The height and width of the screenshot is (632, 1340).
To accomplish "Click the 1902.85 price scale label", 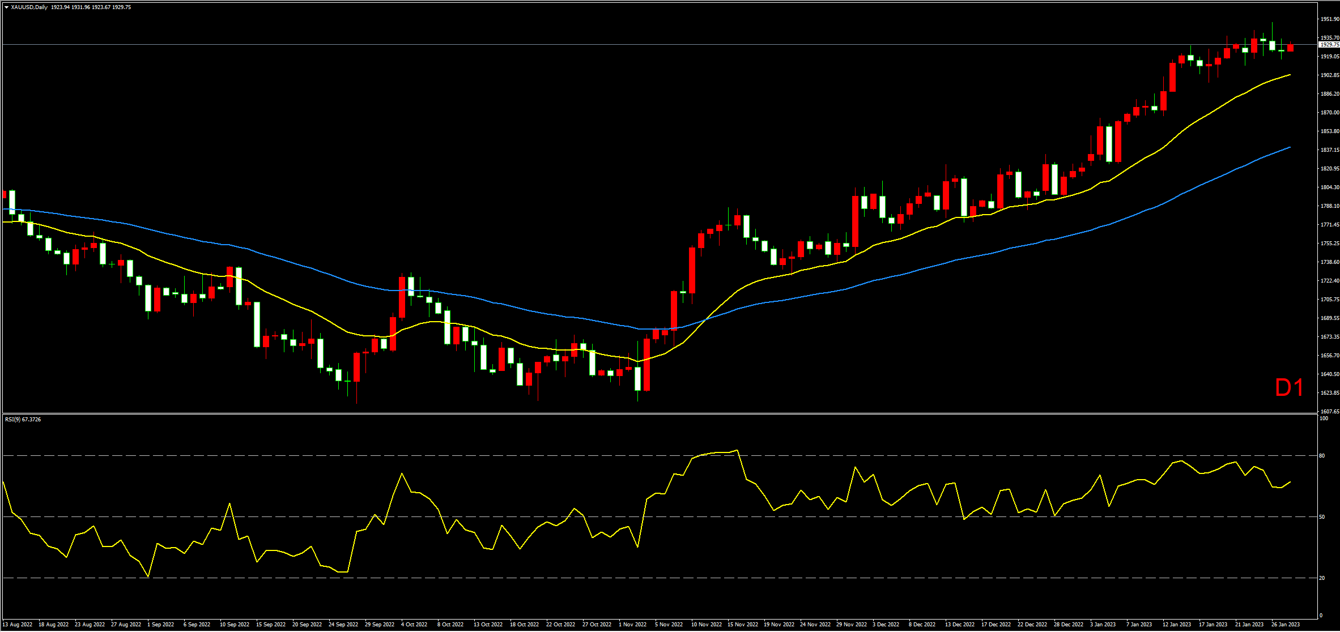I will [x=1330, y=75].
